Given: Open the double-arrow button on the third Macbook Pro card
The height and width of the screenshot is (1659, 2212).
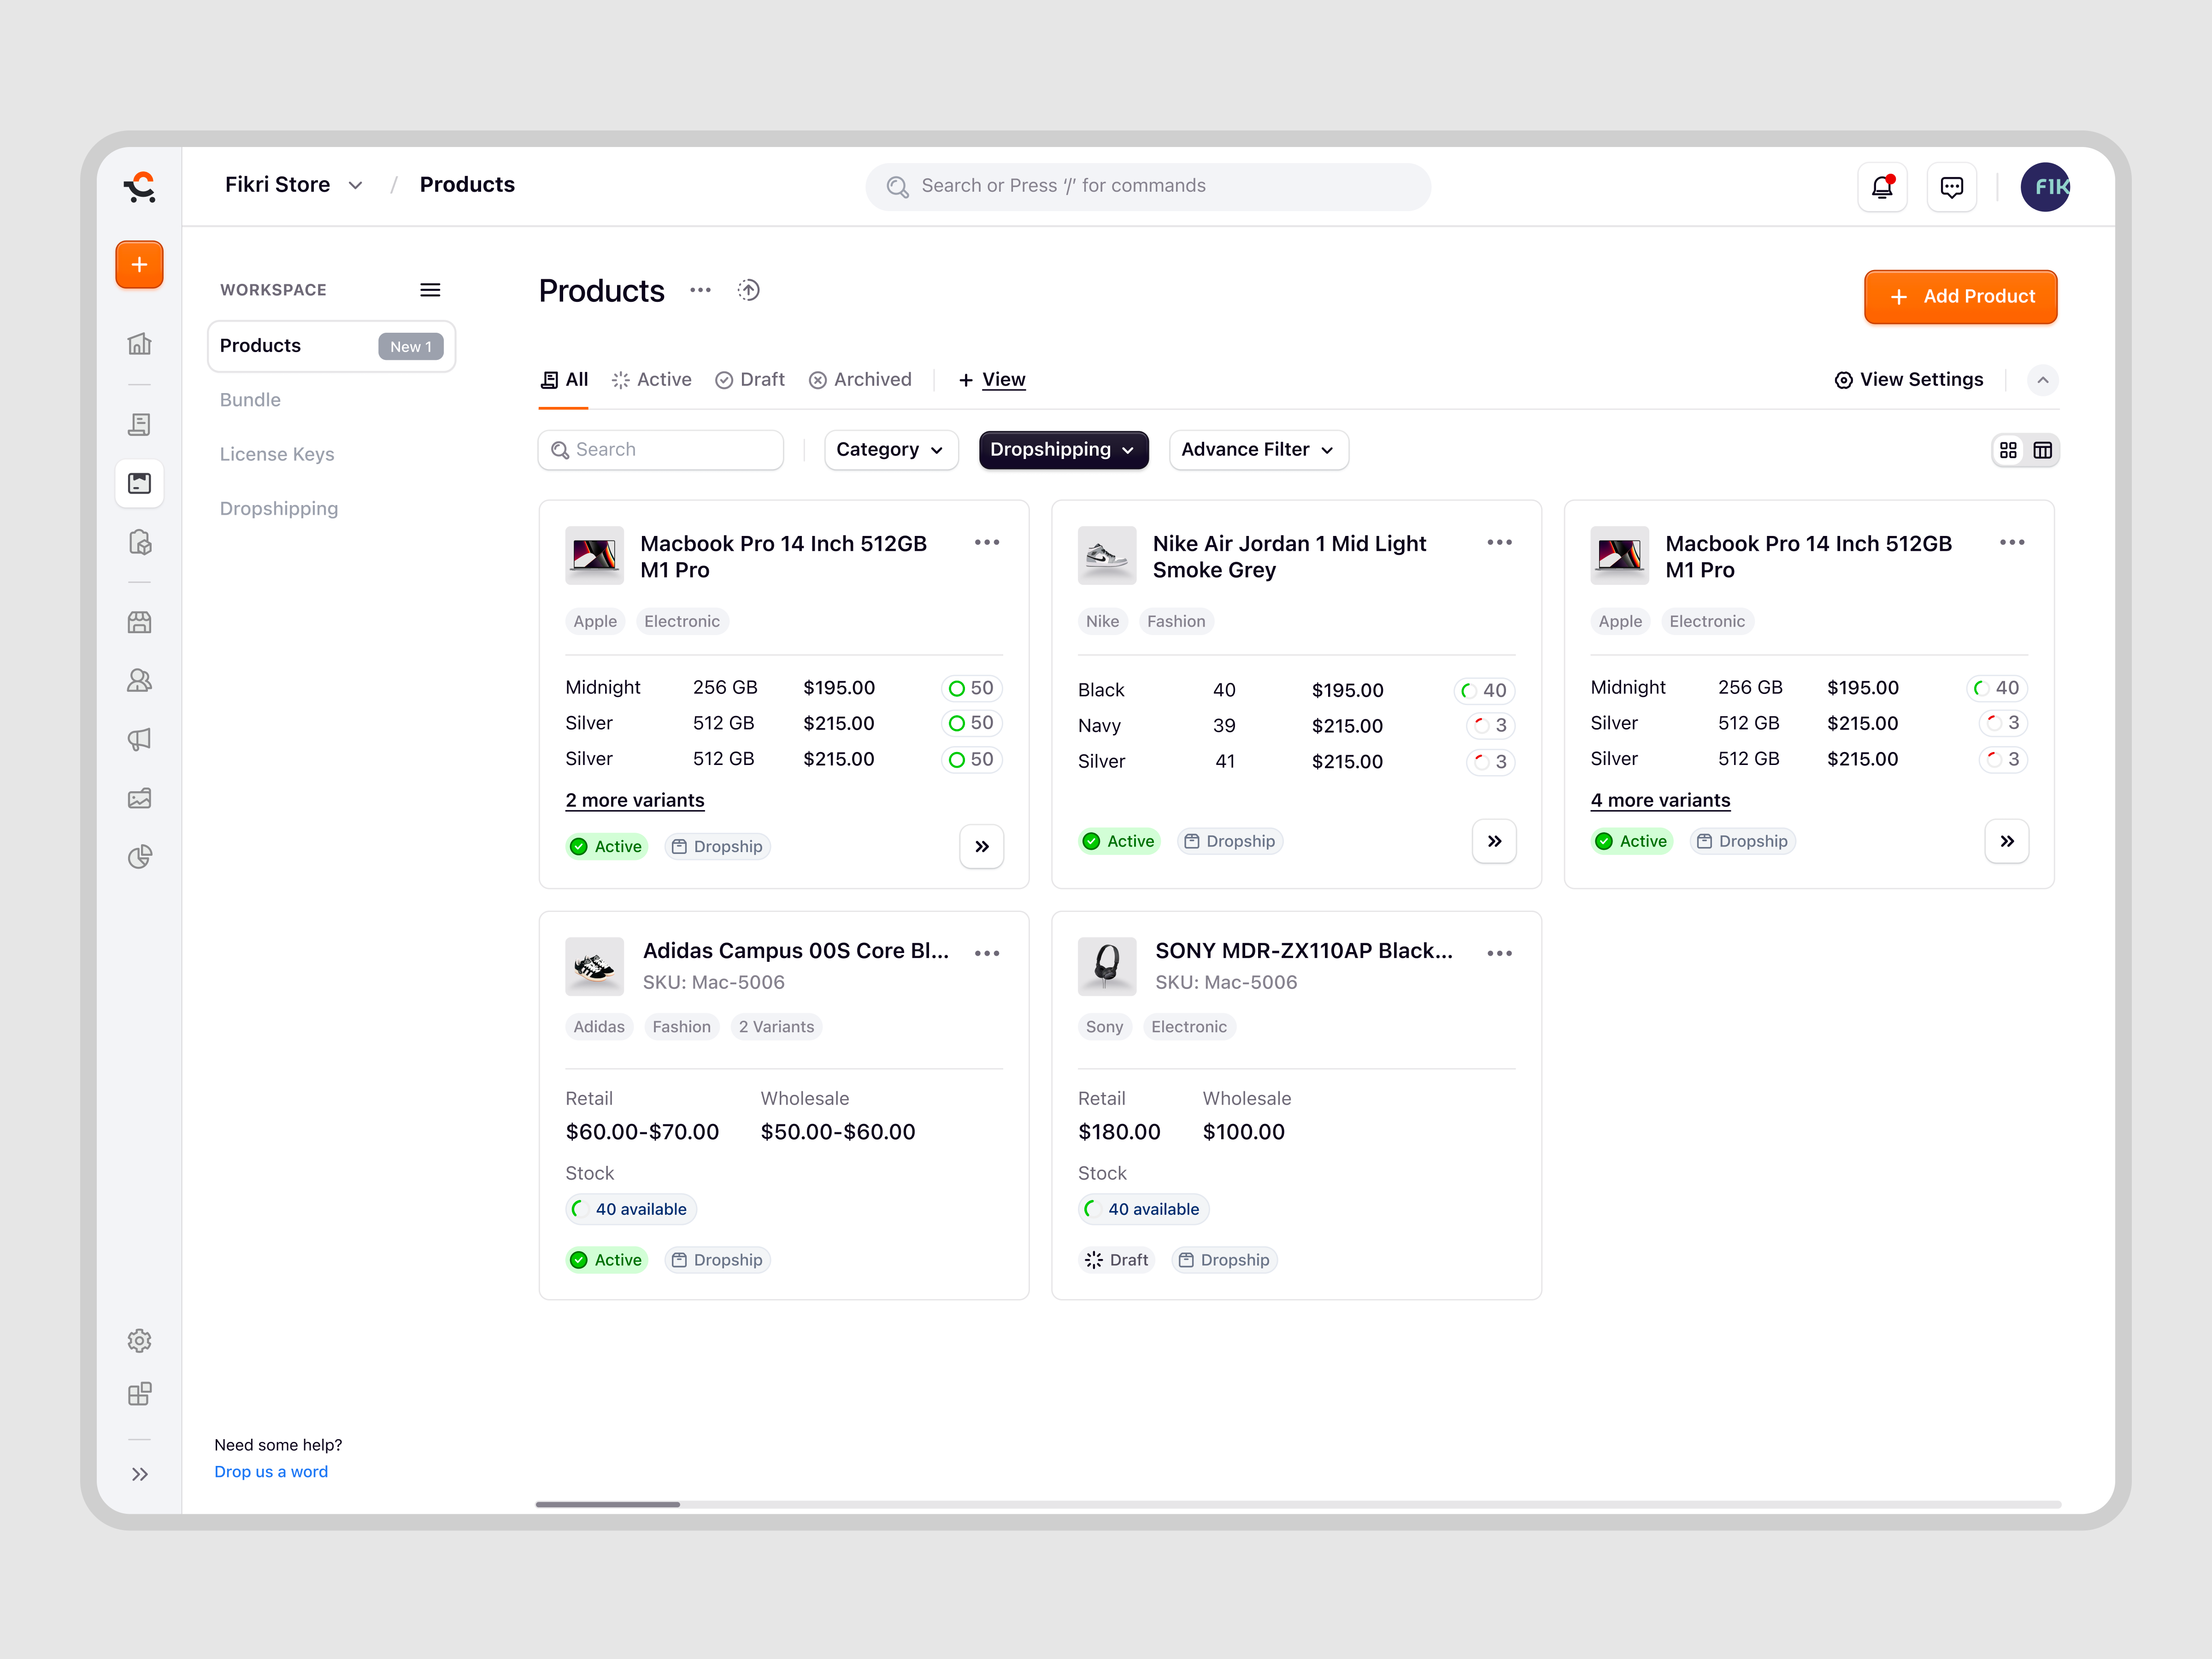Looking at the screenshot, I should tap(2007, 841).
